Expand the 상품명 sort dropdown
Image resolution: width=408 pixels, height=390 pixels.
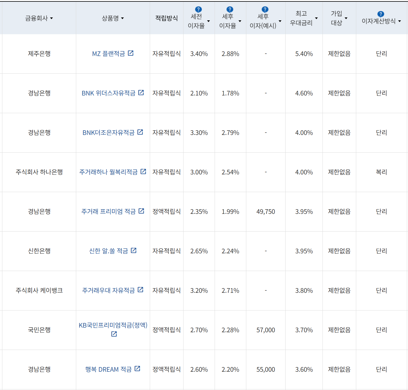(x=123, y=18)
